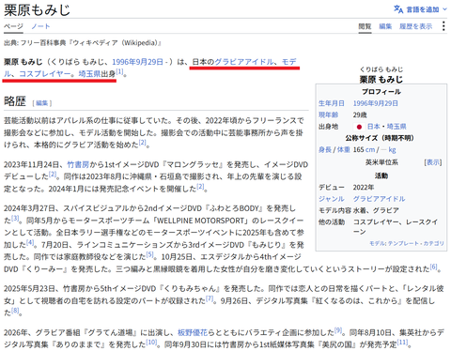The width and height of the screenshot is (451, 351).
Task: Click citation [2] after 発売記念イベントを開催した
Action: (200, 187)
